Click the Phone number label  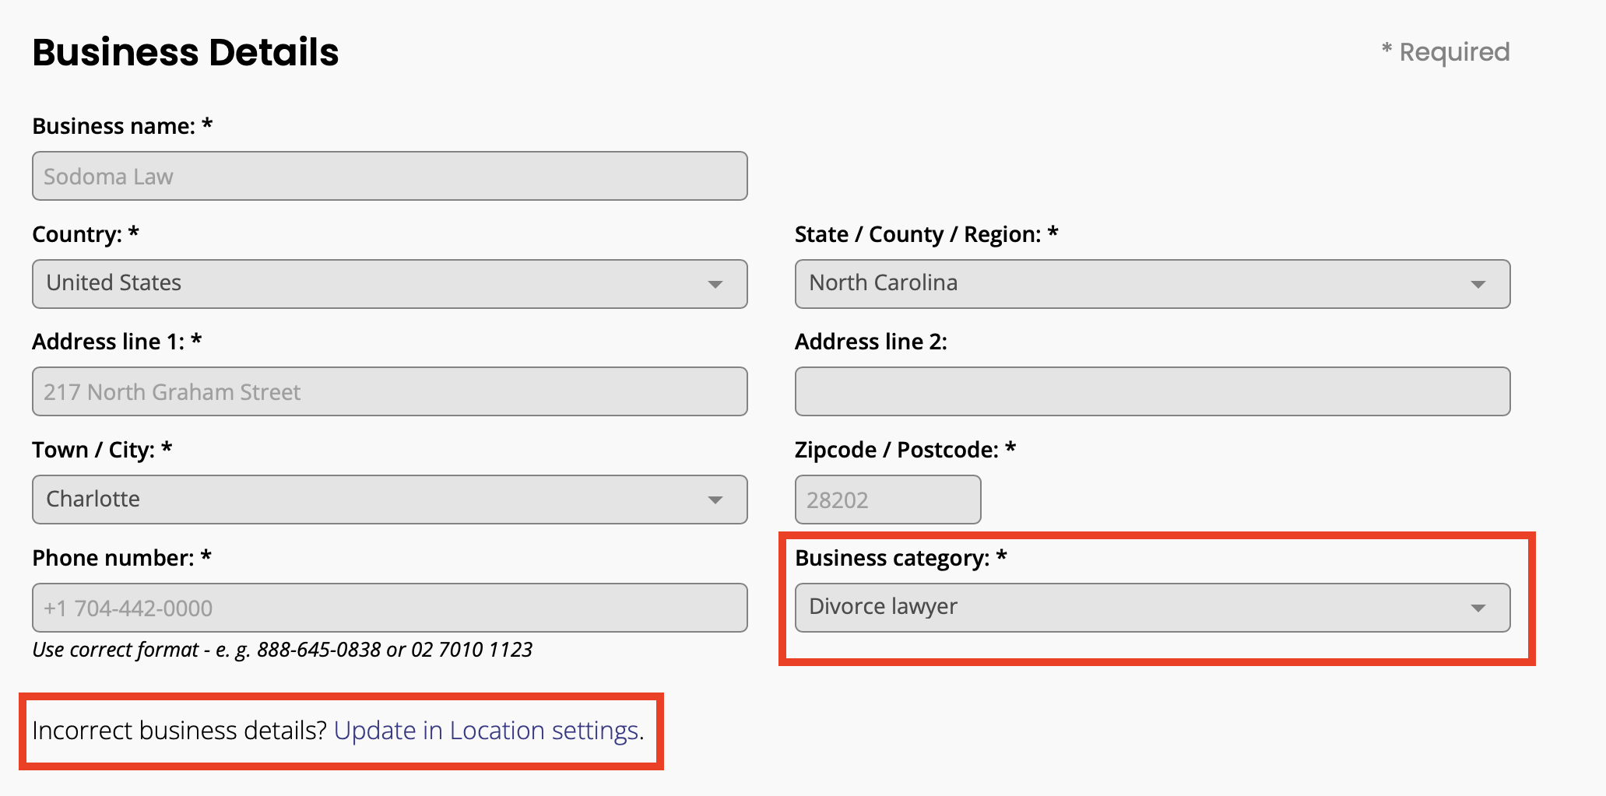point(121,558)
